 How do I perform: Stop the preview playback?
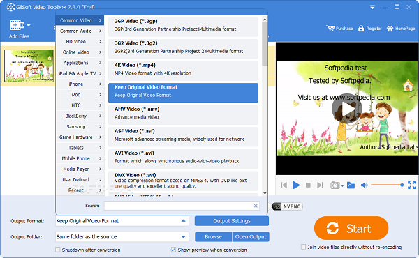coord(308,185)
